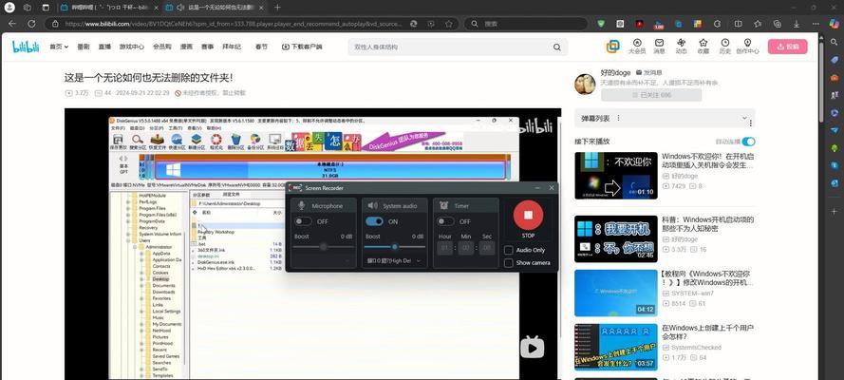Click the browser address bar URL
This screenshot has width=844, height=380.
(233, 24)
